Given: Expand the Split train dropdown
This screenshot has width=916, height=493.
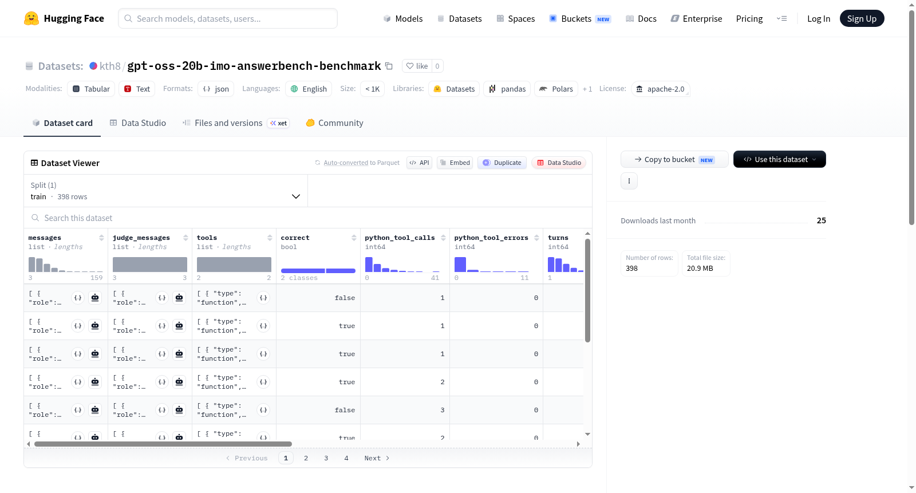Looking at the screenshot, I should [165, 191].
